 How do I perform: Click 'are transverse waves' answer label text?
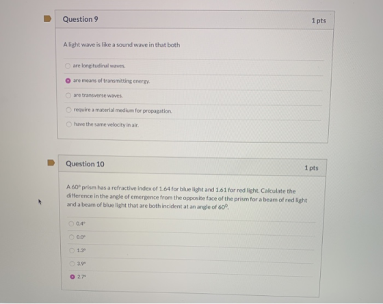point(98,96)
